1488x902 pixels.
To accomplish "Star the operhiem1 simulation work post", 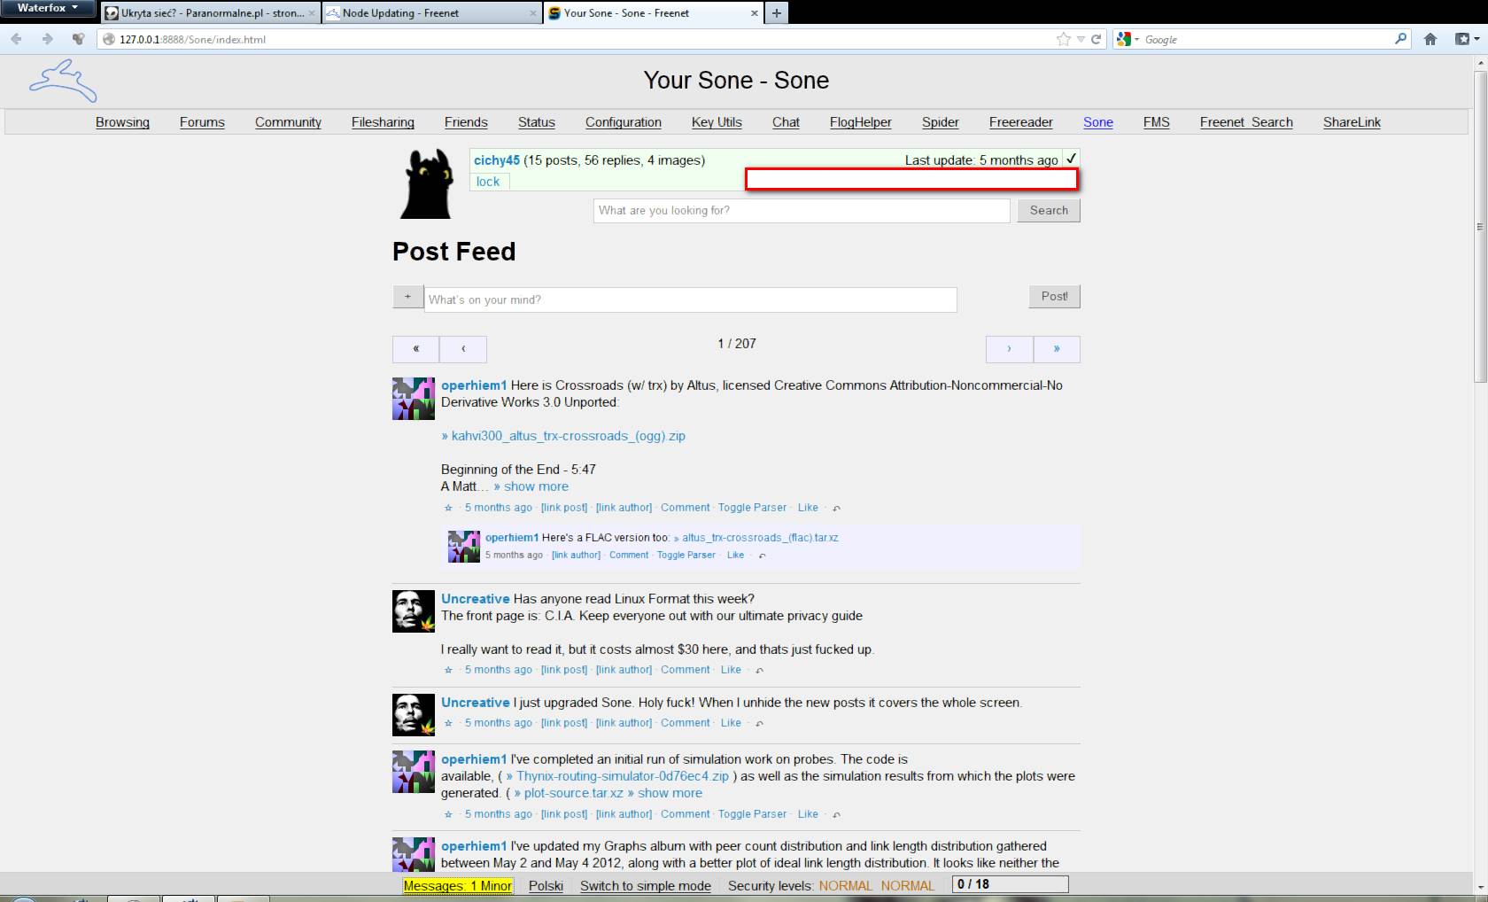I will click(448, 814).
